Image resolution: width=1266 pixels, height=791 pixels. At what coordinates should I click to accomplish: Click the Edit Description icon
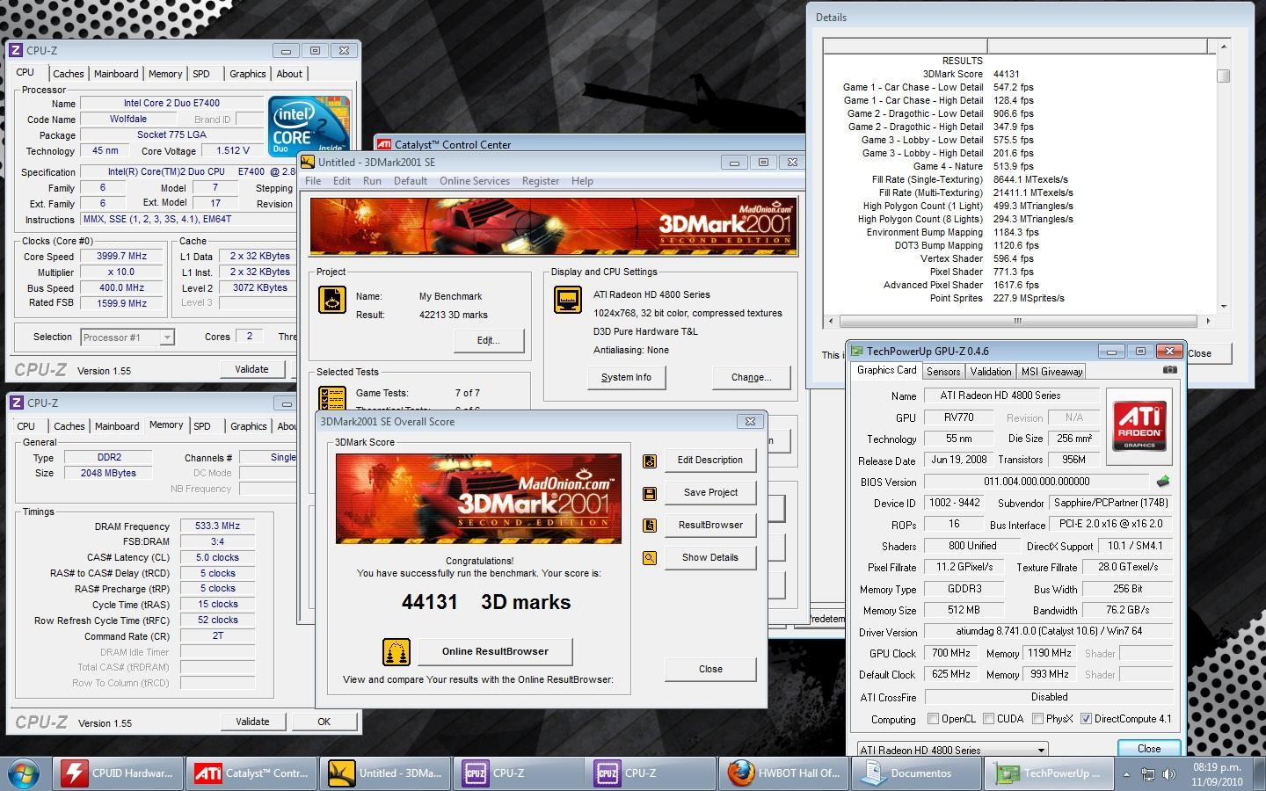click(650, 461)
